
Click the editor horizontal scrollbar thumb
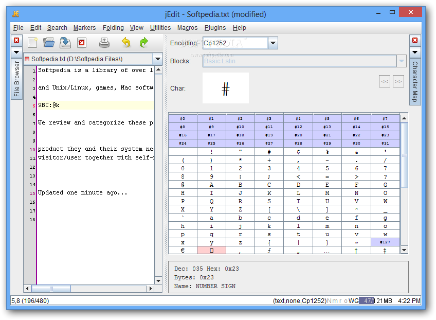[x=51, y=289]
